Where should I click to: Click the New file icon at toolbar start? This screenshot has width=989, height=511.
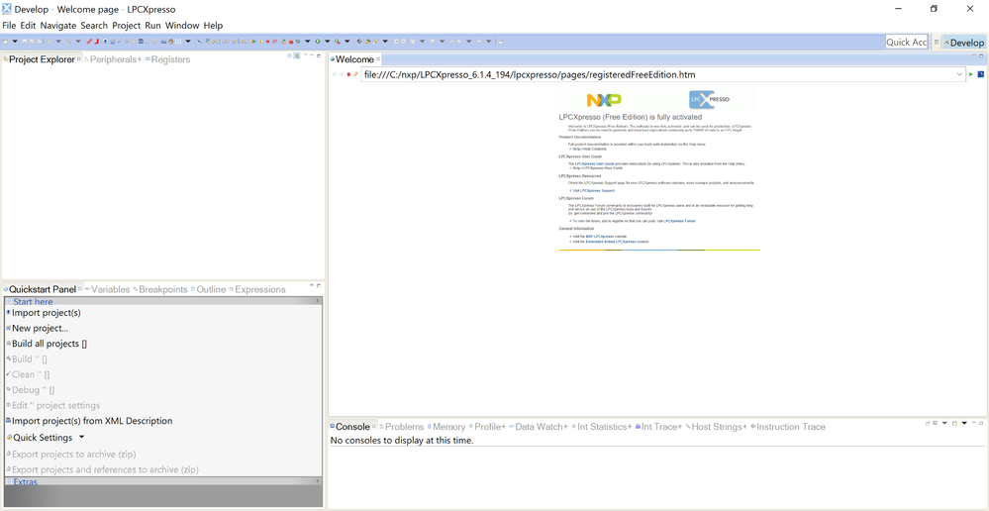5,41
